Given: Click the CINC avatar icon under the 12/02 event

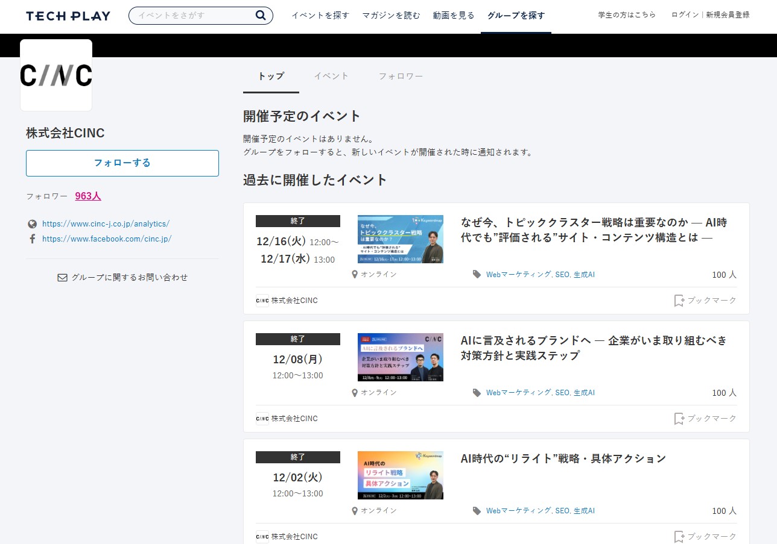Looking at the screenshot, I should (261, 536).
